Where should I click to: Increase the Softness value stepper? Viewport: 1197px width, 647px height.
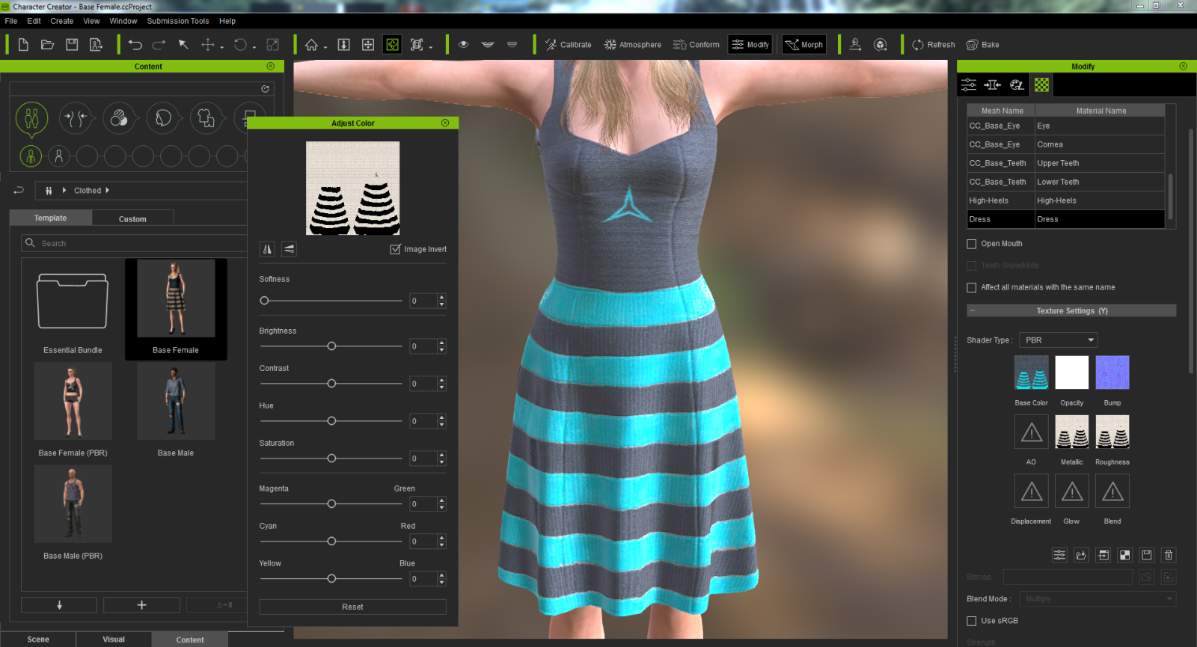tap(441, 298)
